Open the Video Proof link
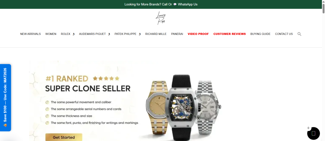Image resolution: width=325 pixels, height=141 pixels. 198,34
